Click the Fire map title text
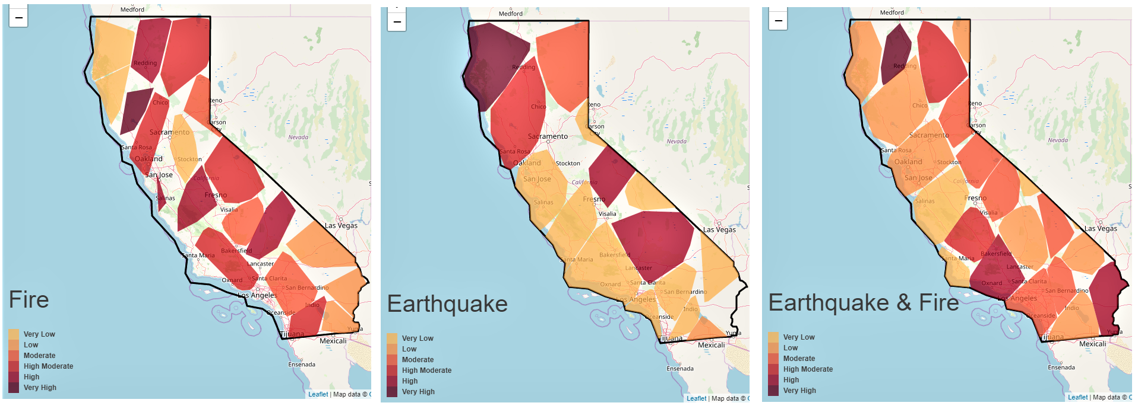Viewport: 1138px width, 409px height. click(x=29, y=300)
